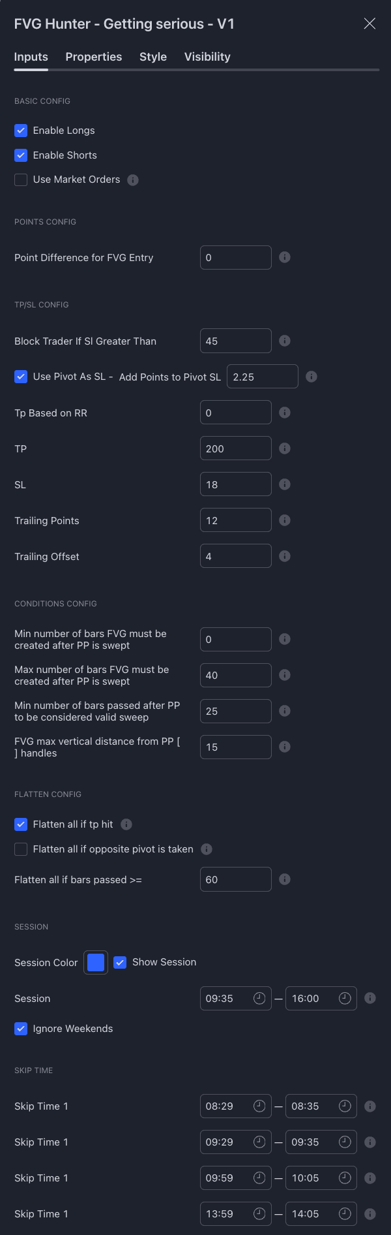The image size is (391, 1235).
Task: Click clock icon in the 13:59 skip time field
Action: click(x=259, y=1213)
